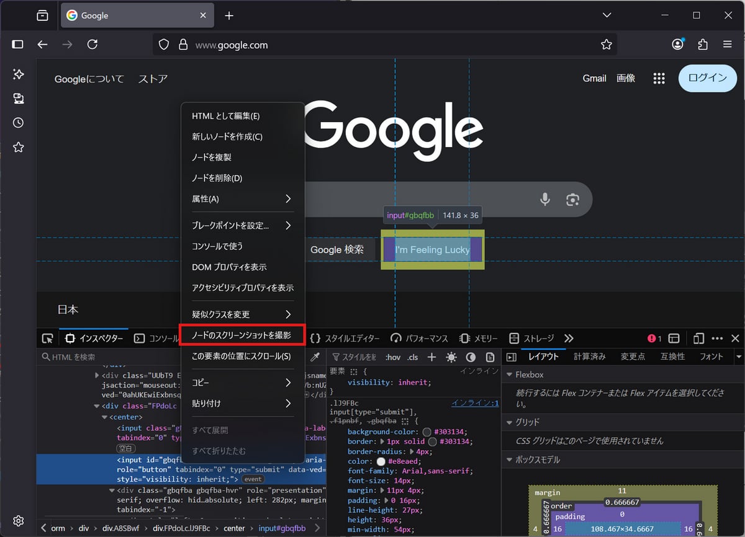The image size is (745, 537).
Task: Open the extensions puzzle icon
Action: click(x=703, y=45)
